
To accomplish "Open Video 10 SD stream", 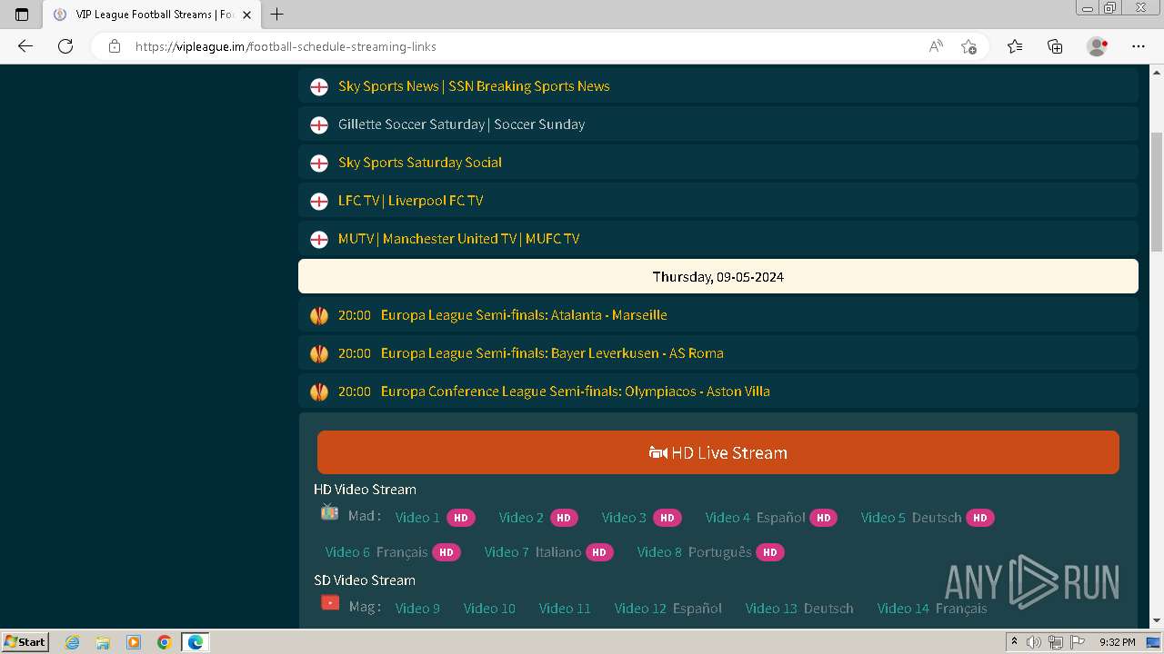I will (x=489, y=609).
